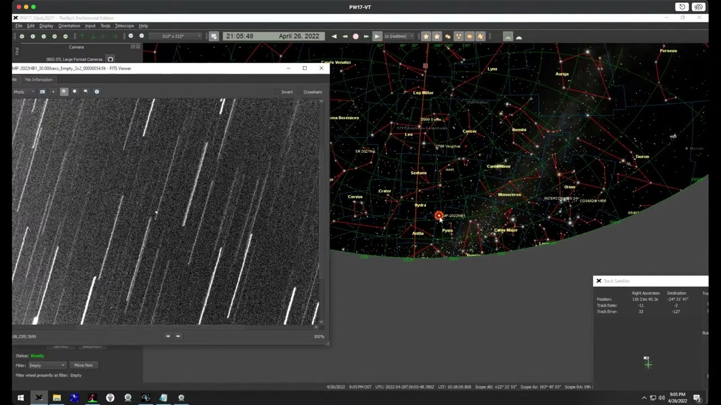
Task: Click the zoom out tool in FITS Viewer
Action: [74, 92]
